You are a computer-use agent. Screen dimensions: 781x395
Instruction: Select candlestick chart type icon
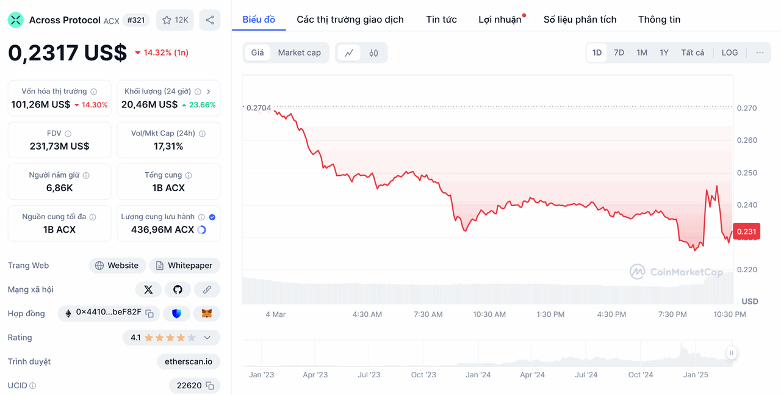click(373, 53)
